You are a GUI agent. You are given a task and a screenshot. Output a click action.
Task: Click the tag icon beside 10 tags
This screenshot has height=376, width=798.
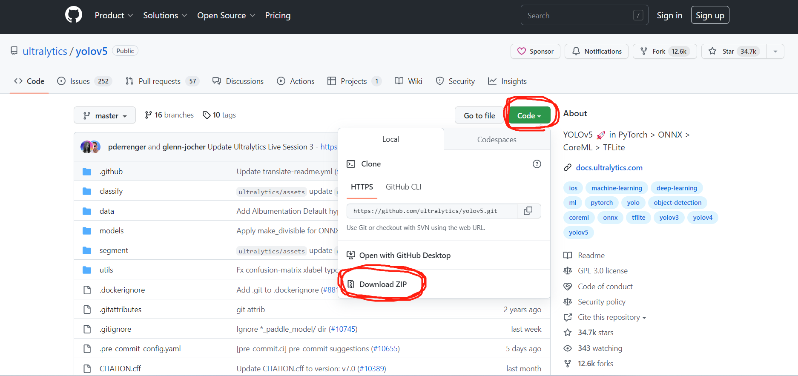pyautogui.click(x=207, y=115)
